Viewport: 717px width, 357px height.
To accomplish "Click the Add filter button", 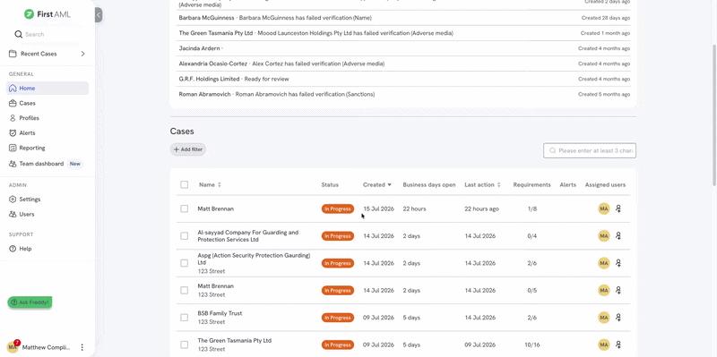I will coord(188,149).
